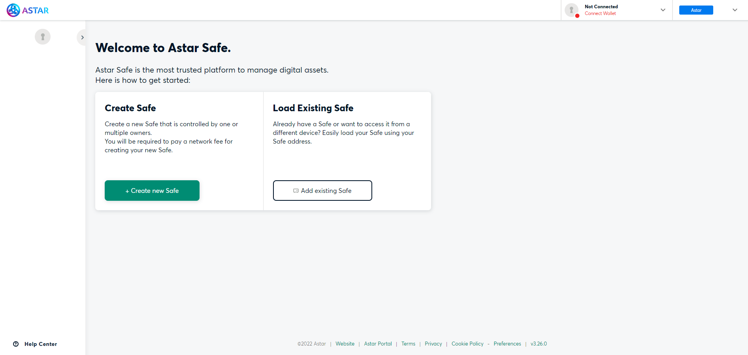Click the v3.26.0 version link
This screenshot has height=355, width=748.
539,344
